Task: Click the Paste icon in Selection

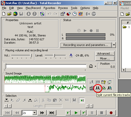Action: (55, 100)
